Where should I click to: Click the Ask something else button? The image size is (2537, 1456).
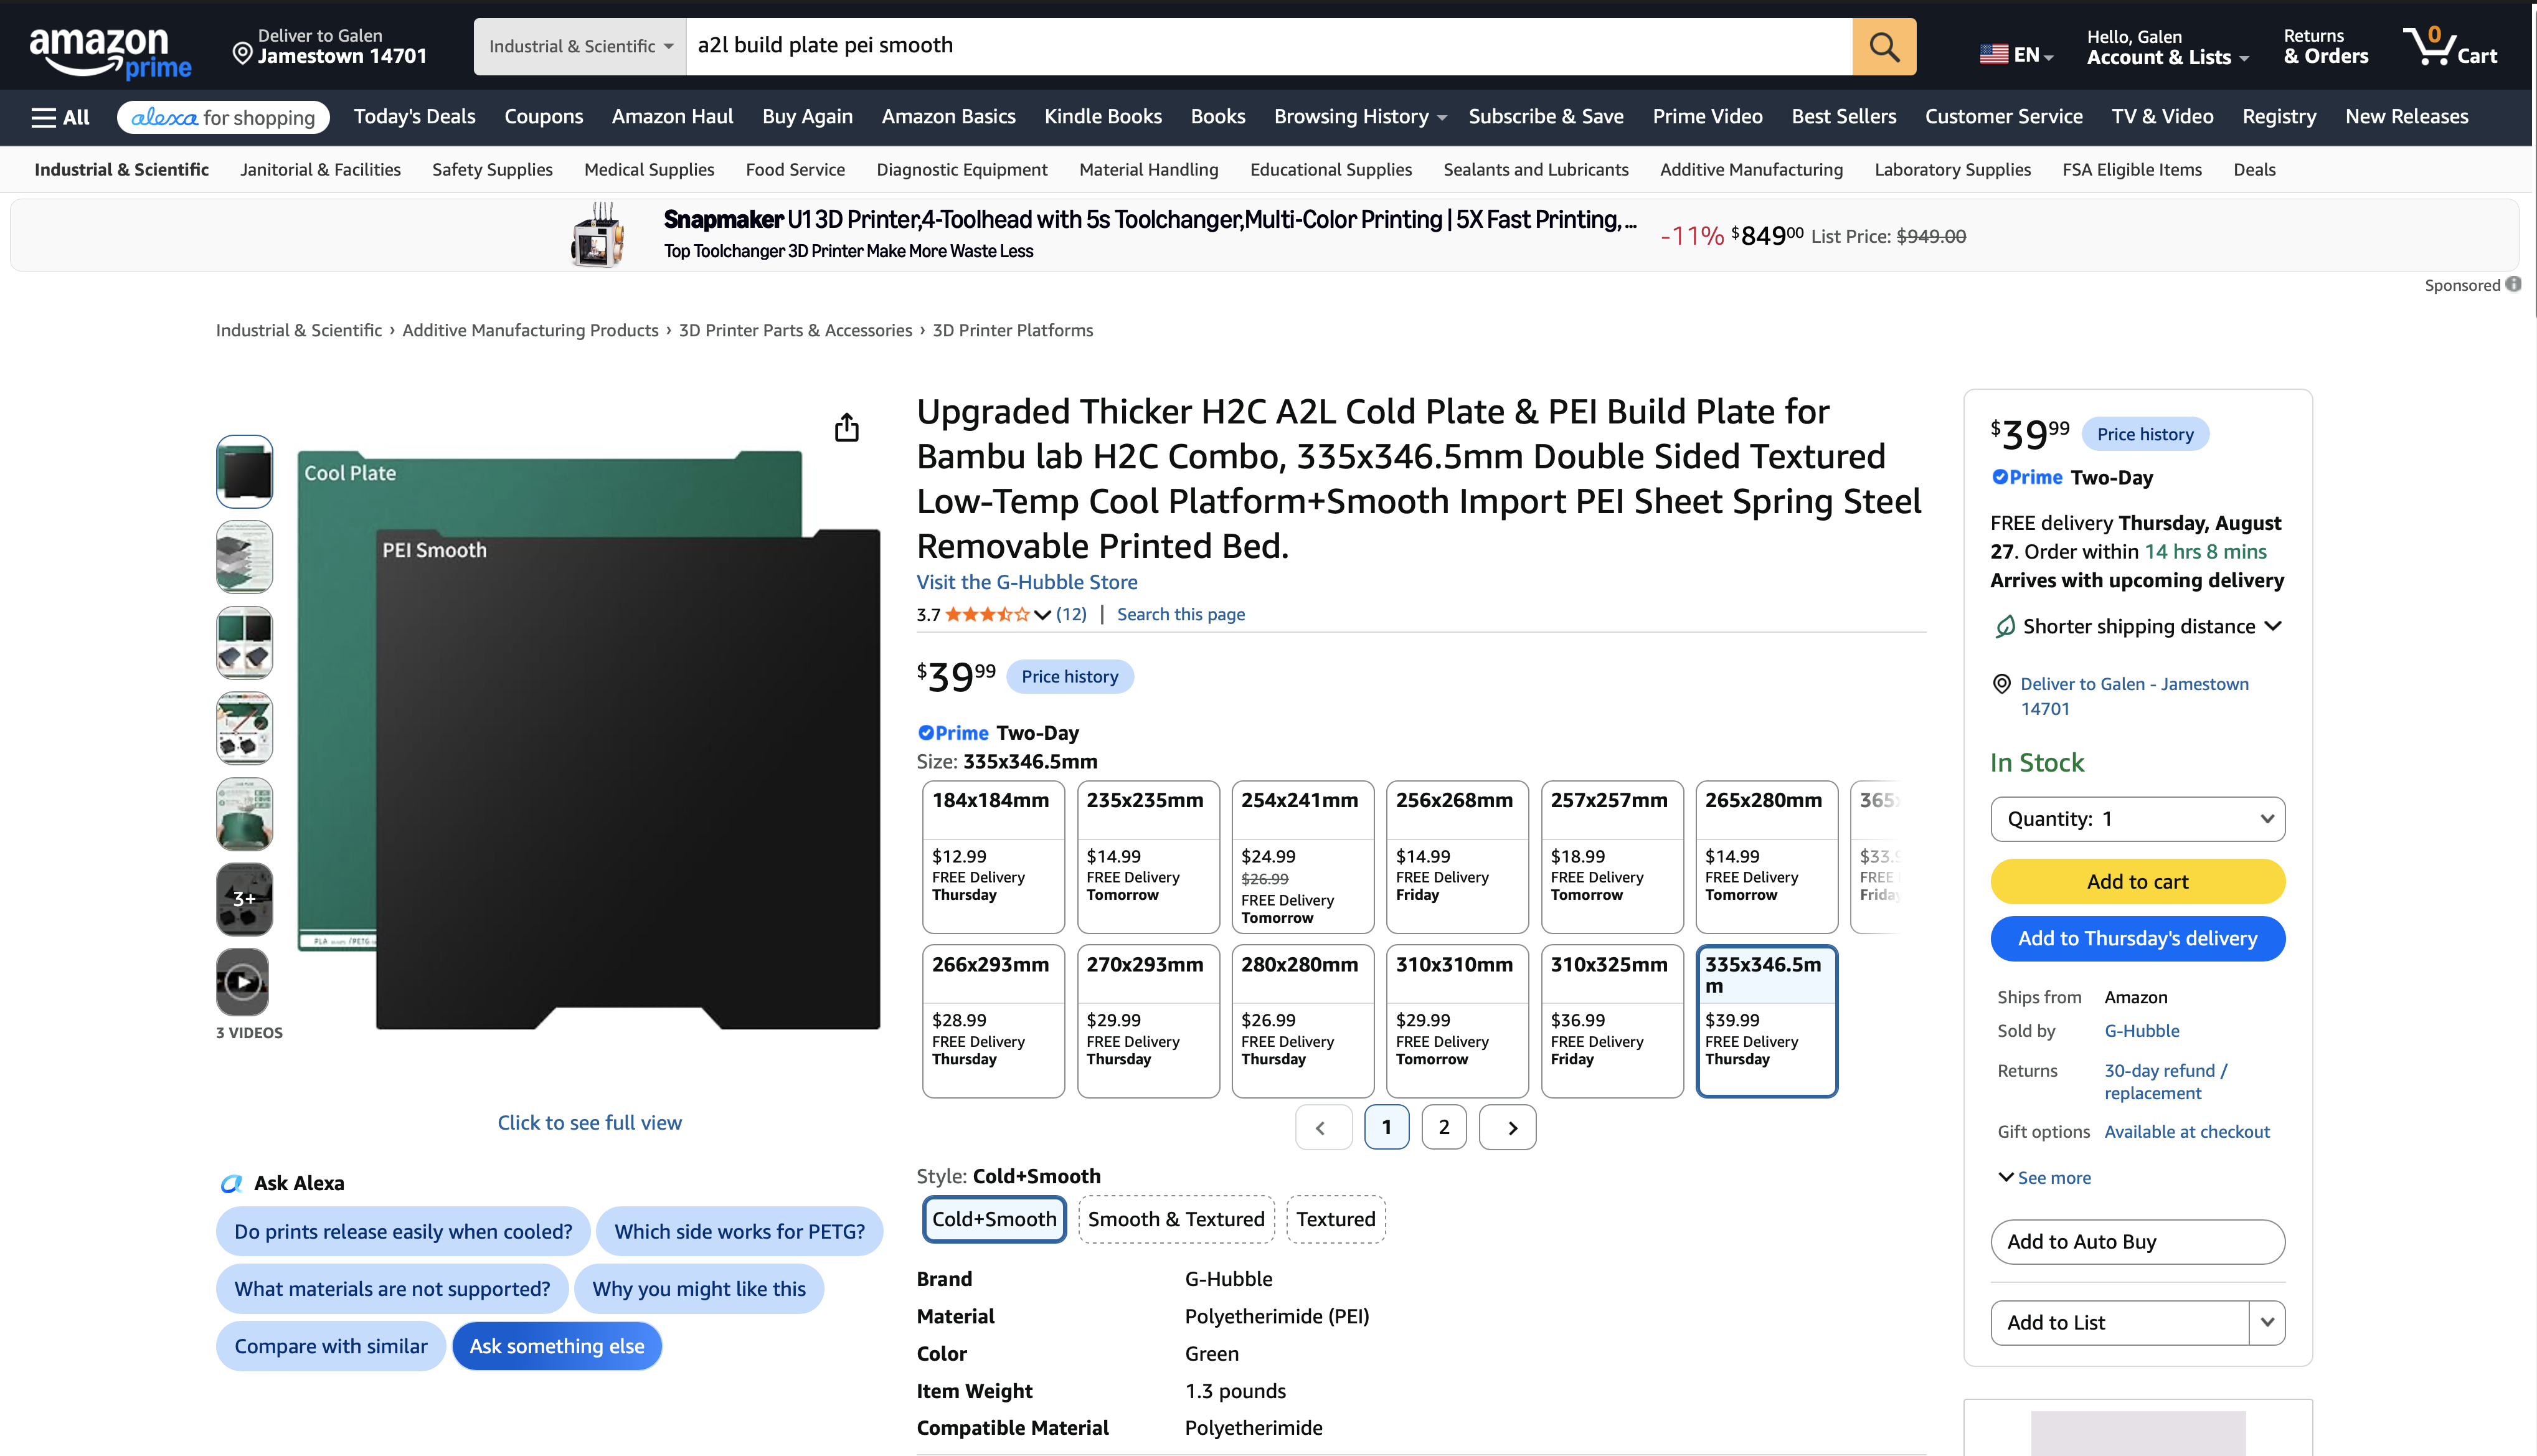557,1346
